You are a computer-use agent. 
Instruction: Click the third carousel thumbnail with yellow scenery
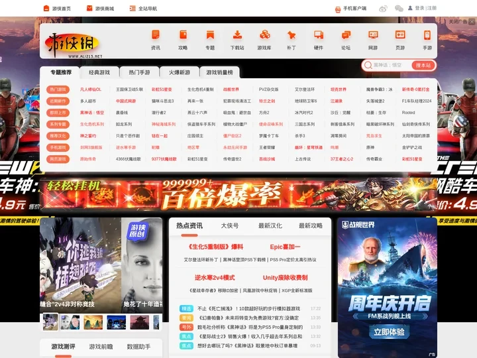point(93,322)
